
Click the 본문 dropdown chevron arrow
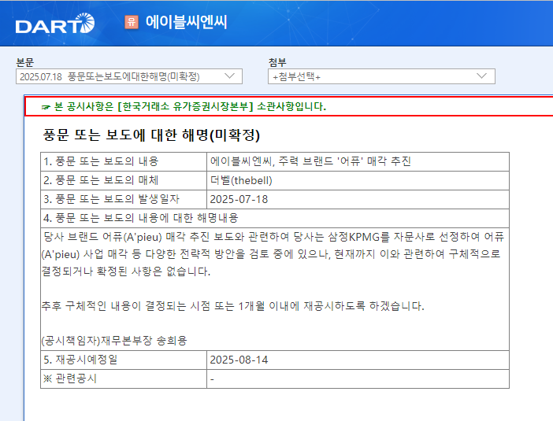[229, 76]
